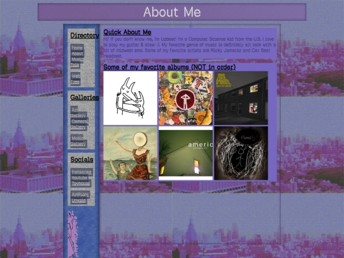Click the favorite albums heading
344x258 pixels.
169,67
